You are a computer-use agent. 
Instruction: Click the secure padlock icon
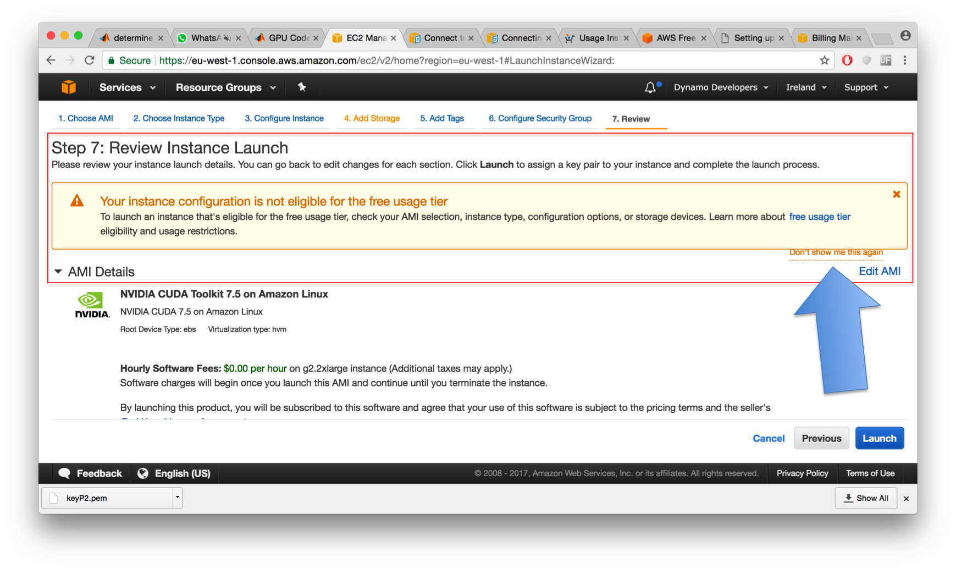coord(111,60)
